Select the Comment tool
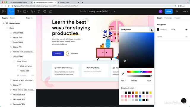 pos(51,11)
